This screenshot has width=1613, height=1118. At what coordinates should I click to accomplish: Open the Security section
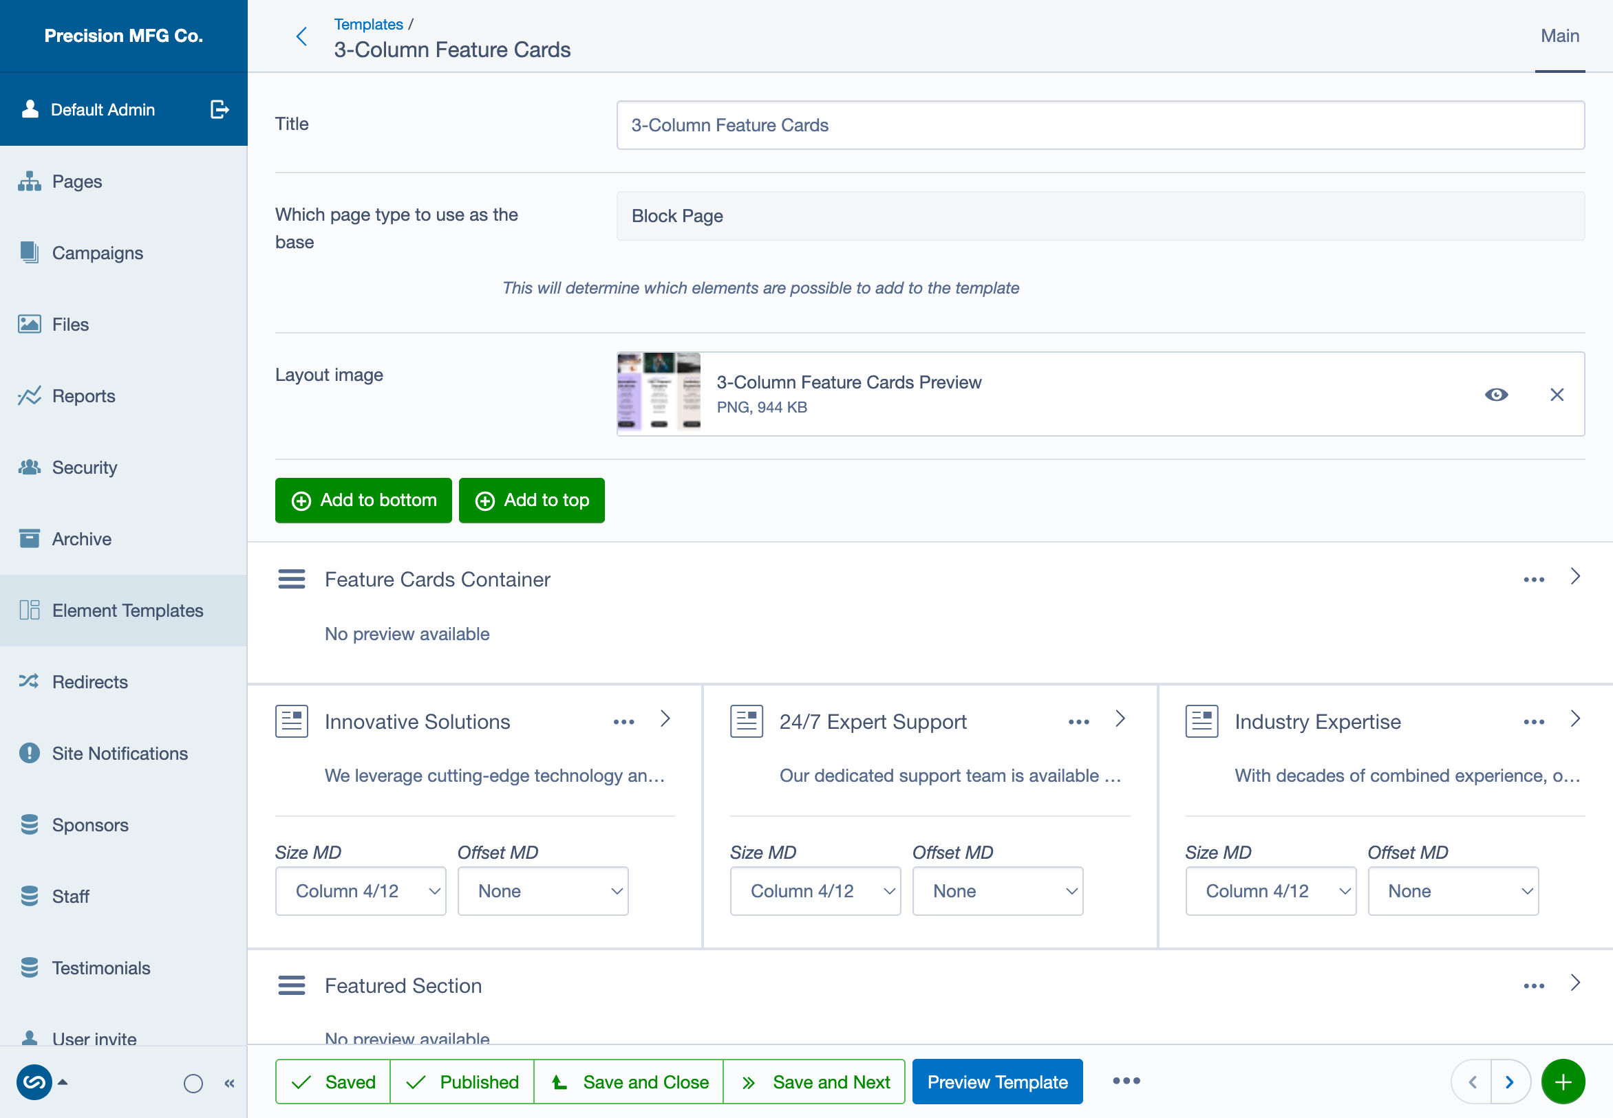coord(123,468)
